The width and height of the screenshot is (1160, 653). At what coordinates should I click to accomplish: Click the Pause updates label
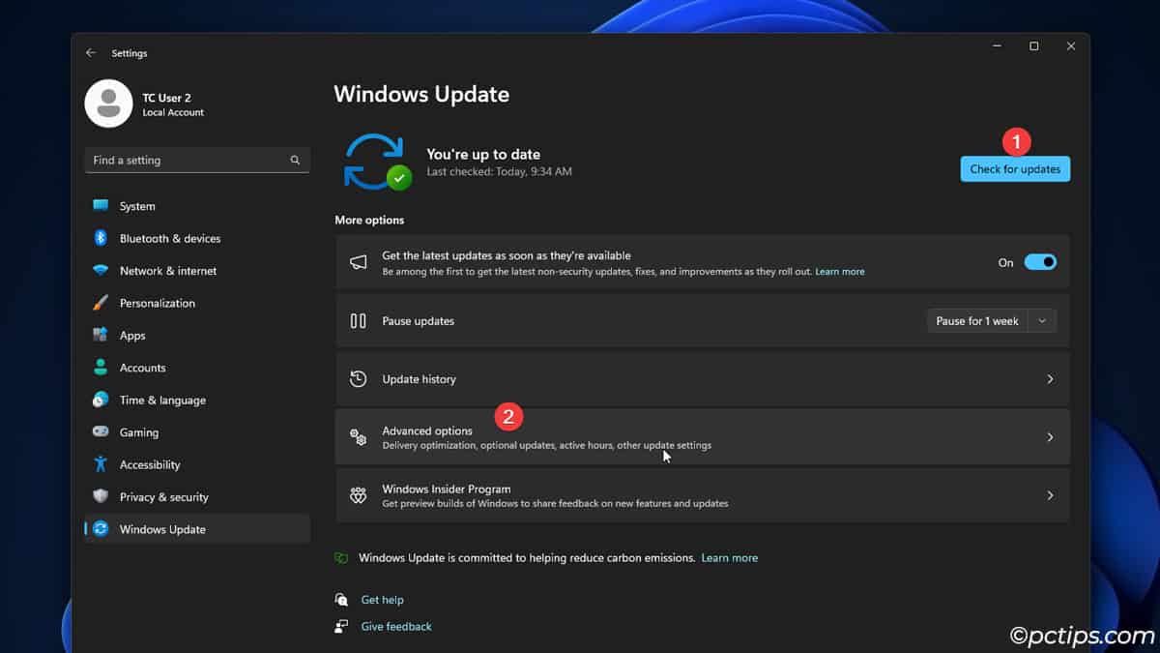click(418, 321)
